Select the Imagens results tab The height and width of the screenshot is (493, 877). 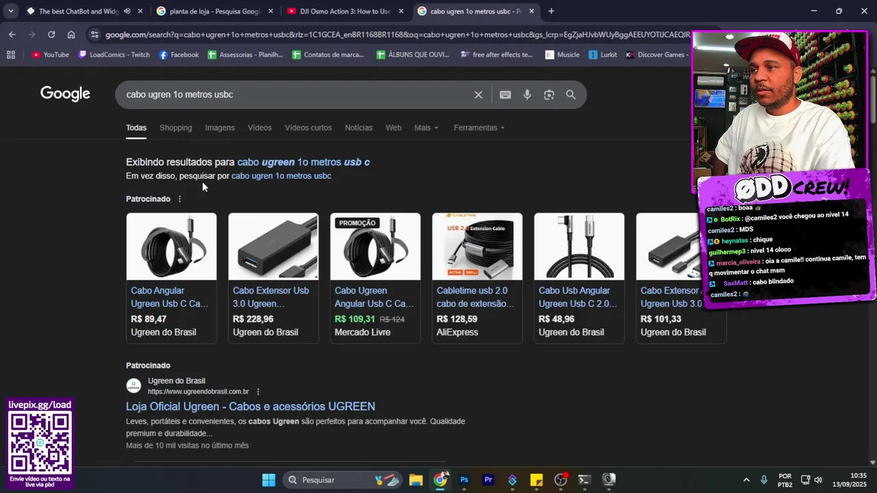(220, 127)
